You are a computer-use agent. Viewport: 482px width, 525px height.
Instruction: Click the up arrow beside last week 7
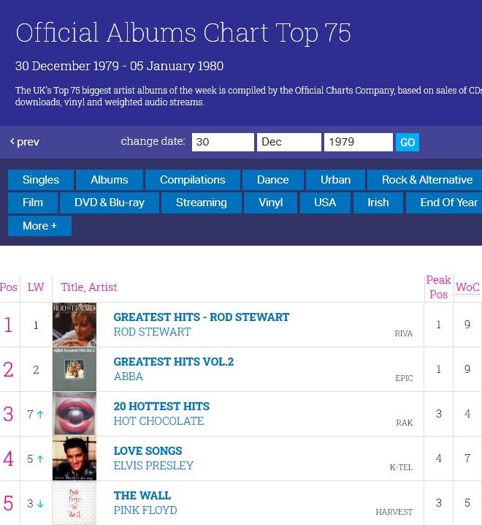pos(40,415)
